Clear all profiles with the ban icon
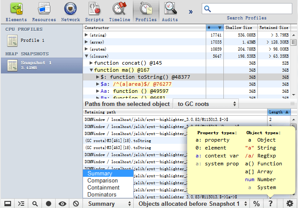The width and height of the screenshot is (298, 208). coord(76,204)
